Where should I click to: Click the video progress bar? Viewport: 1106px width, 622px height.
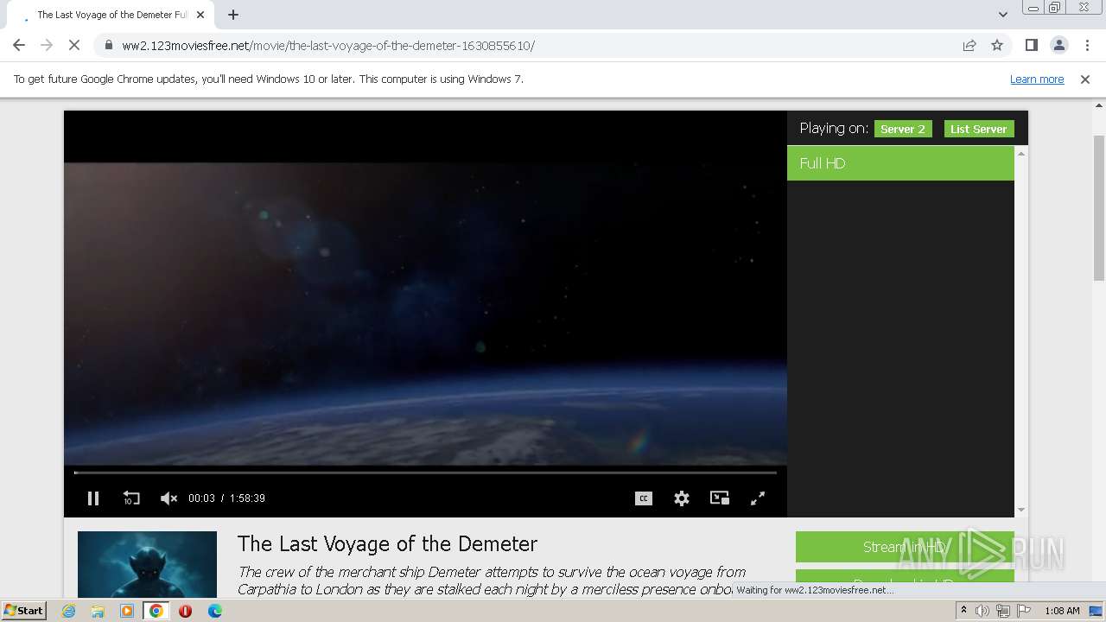[425, 473]
